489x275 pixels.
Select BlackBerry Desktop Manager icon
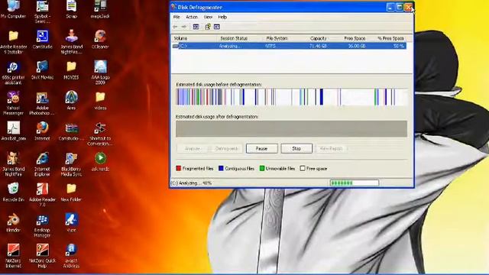coord(43,225)
